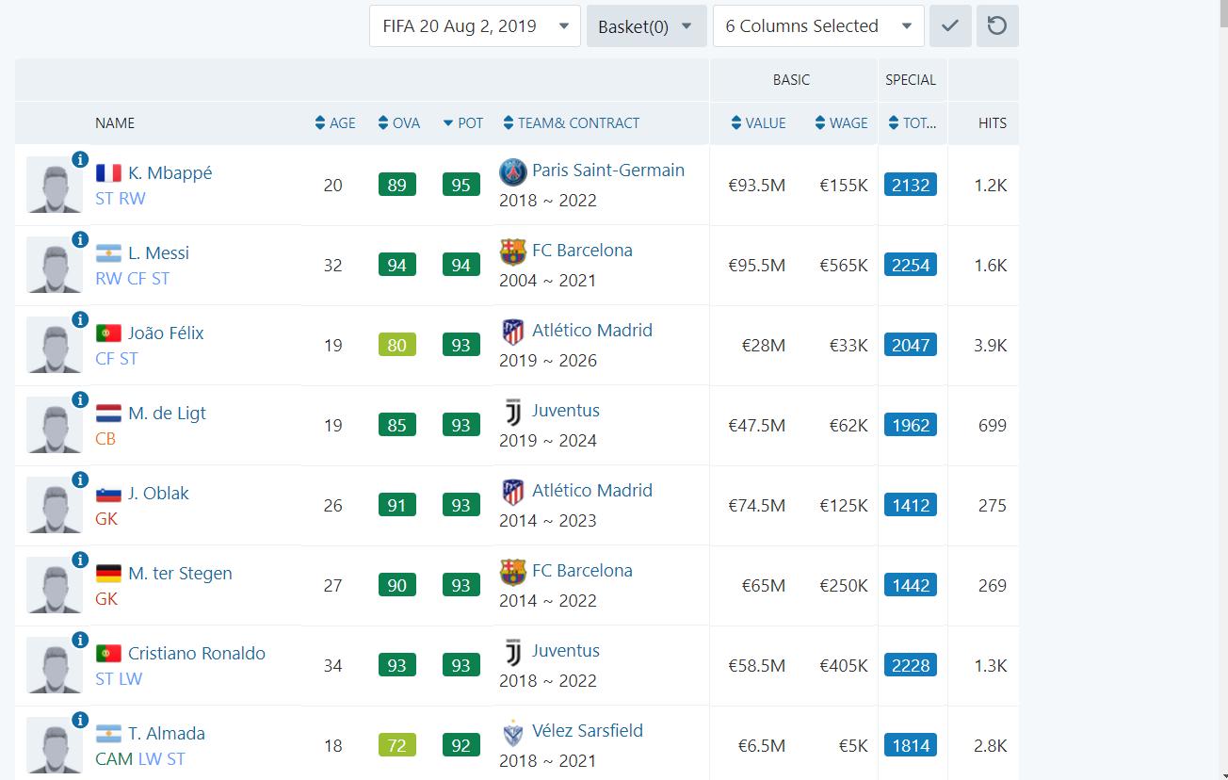
Task: Click the Netherlands flag beside M. de Ligt
Action: (108, 414)
